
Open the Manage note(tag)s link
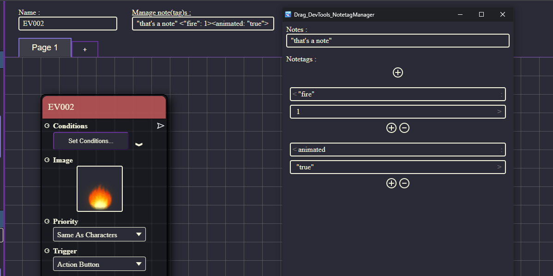pyautogui.click(x=162, y=12)
